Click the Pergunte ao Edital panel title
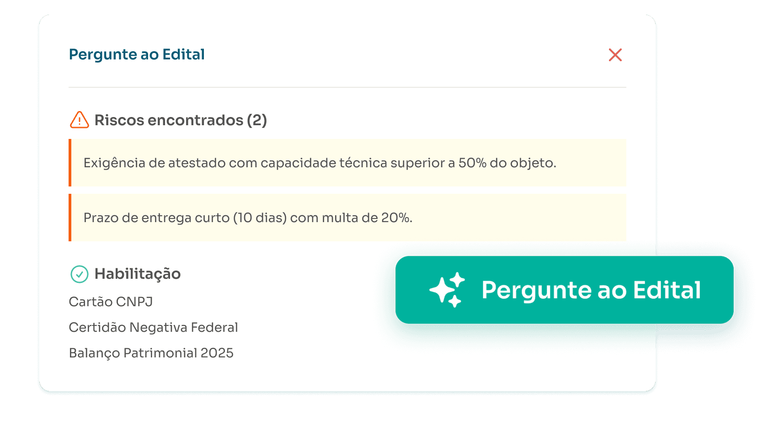The width and height of the screenshot is (779, 436). click(136, 54)
